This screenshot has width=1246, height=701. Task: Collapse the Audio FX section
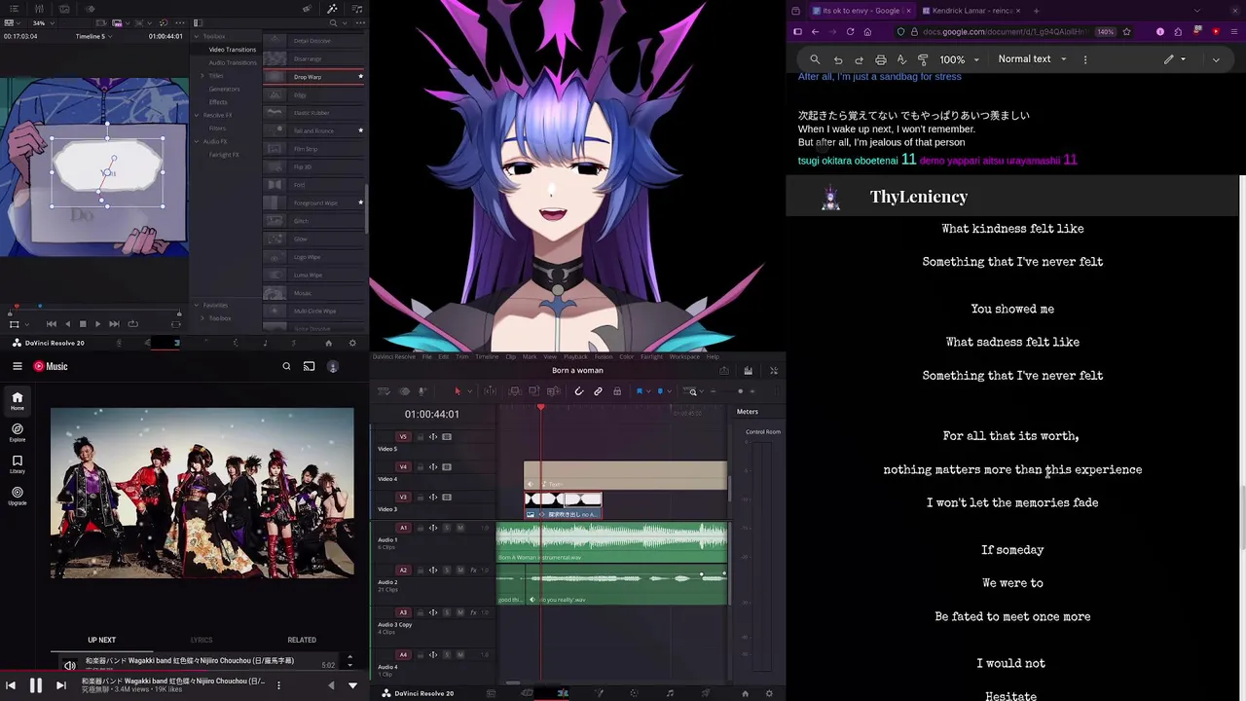197,141
